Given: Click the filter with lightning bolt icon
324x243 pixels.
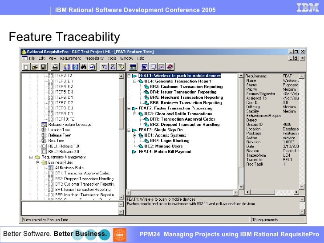Looking at the screenshot, I should pos(121,67).
